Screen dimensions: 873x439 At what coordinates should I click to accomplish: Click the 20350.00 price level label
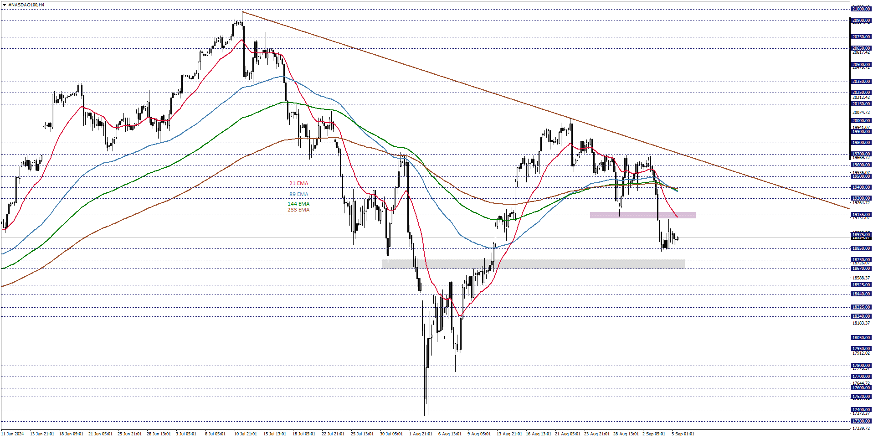861,82
